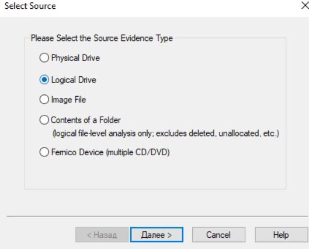Click the greyed-out < Назад button
Image resolution: width=309 pixels, height=249 pixels.
point(102,234)
